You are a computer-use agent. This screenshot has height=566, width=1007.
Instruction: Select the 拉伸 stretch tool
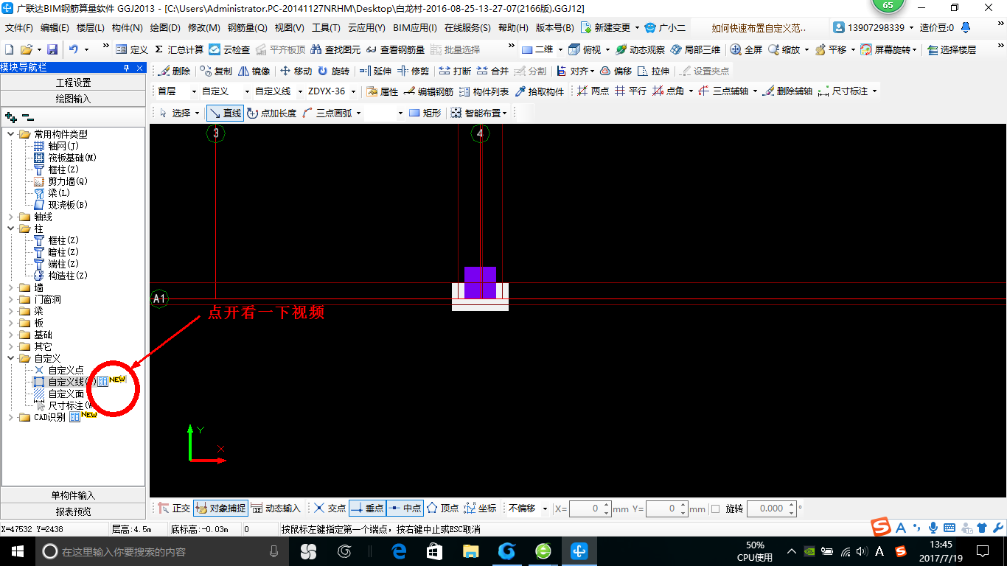click(654, 71)
